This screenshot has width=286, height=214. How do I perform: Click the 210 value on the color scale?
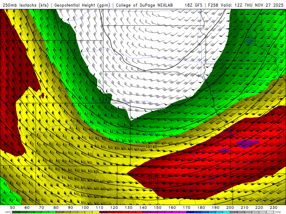(x=245, y=208)
